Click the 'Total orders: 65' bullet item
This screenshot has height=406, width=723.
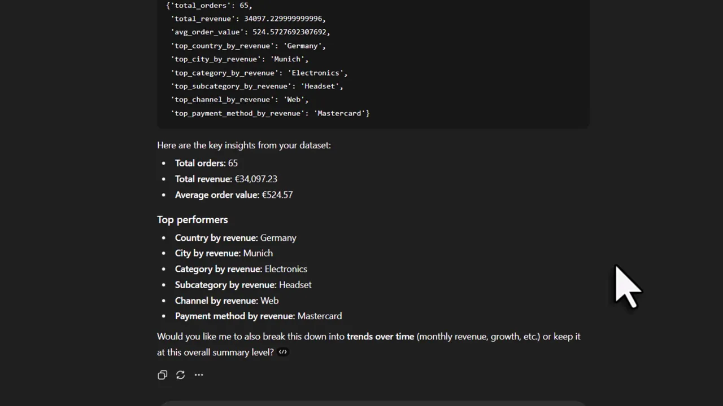pos(206,163)
